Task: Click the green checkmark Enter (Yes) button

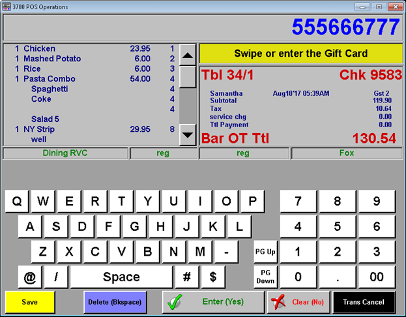Action: pyautogui.click(x=213, y=302)
